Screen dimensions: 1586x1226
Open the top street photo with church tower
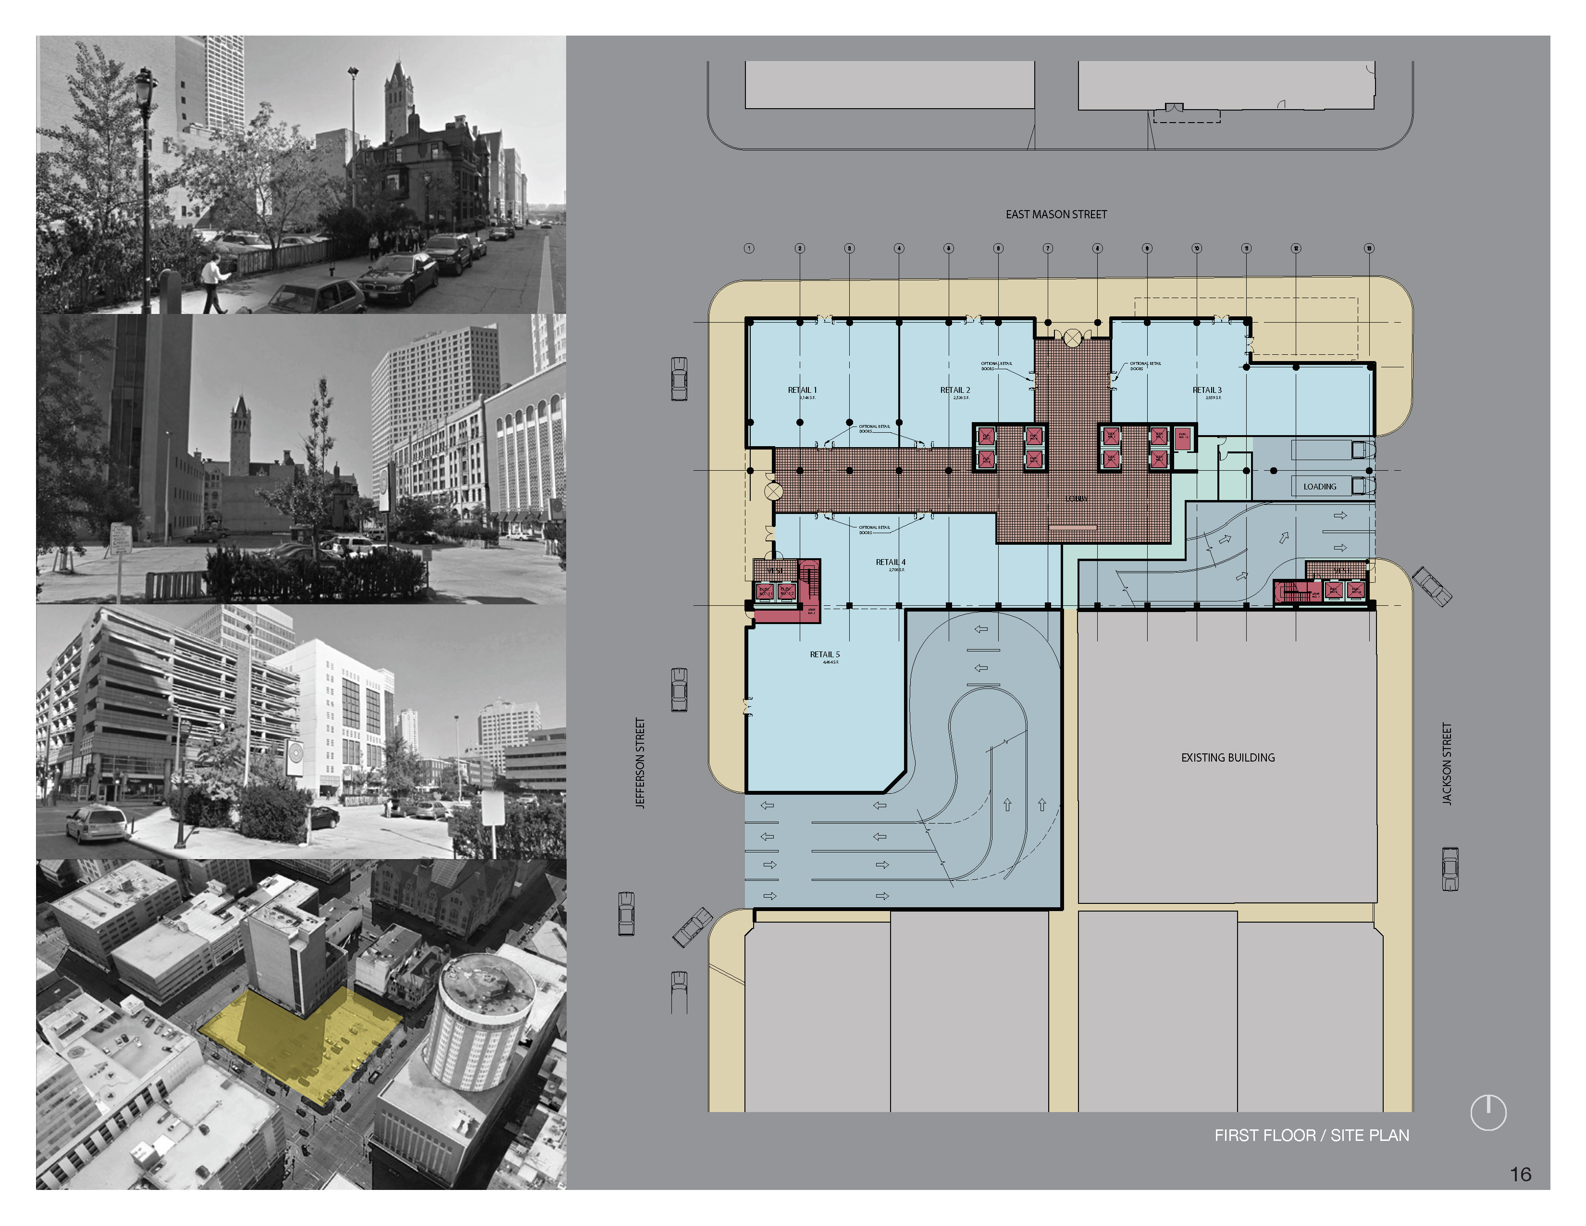pos(301,175)
